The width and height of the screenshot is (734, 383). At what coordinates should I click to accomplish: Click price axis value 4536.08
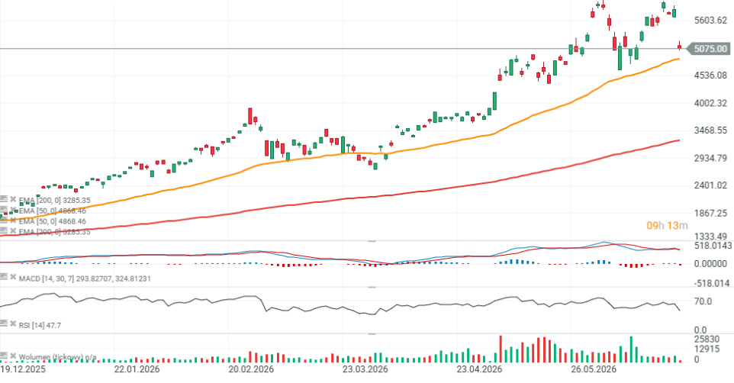click(x=710, y=75)
